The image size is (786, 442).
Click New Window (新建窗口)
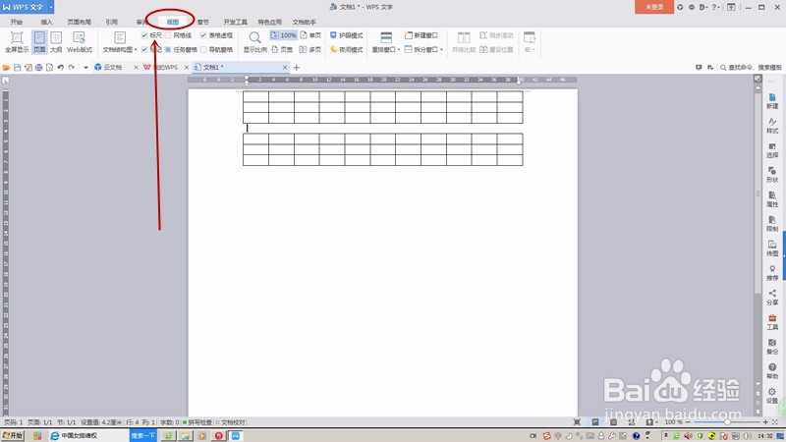[421, 35]
